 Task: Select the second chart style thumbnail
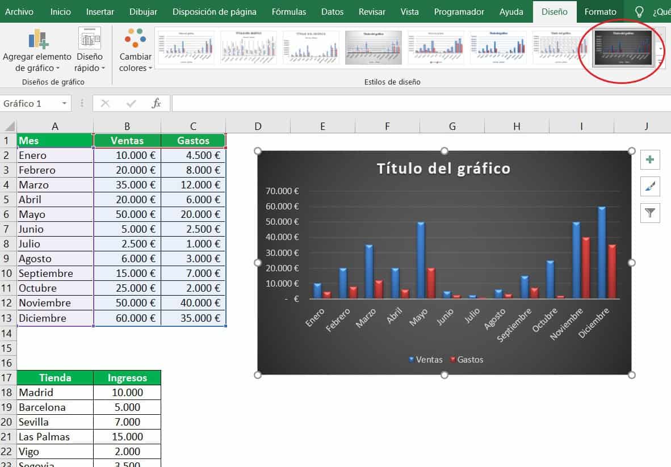point(248,48)
